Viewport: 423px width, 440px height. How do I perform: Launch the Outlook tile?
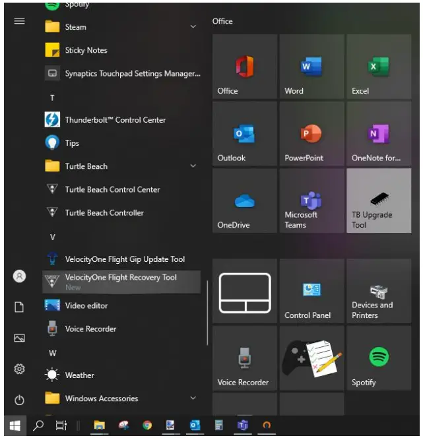pyautogui.click(x=245, y=134)
